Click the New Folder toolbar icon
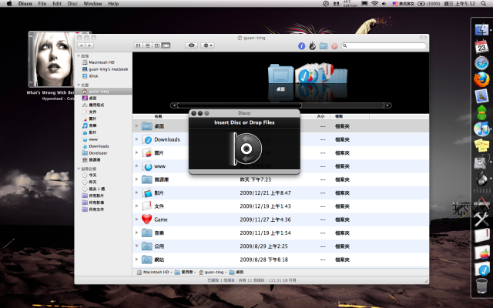This screenshot has height=308, width=493. pos(324,46)
